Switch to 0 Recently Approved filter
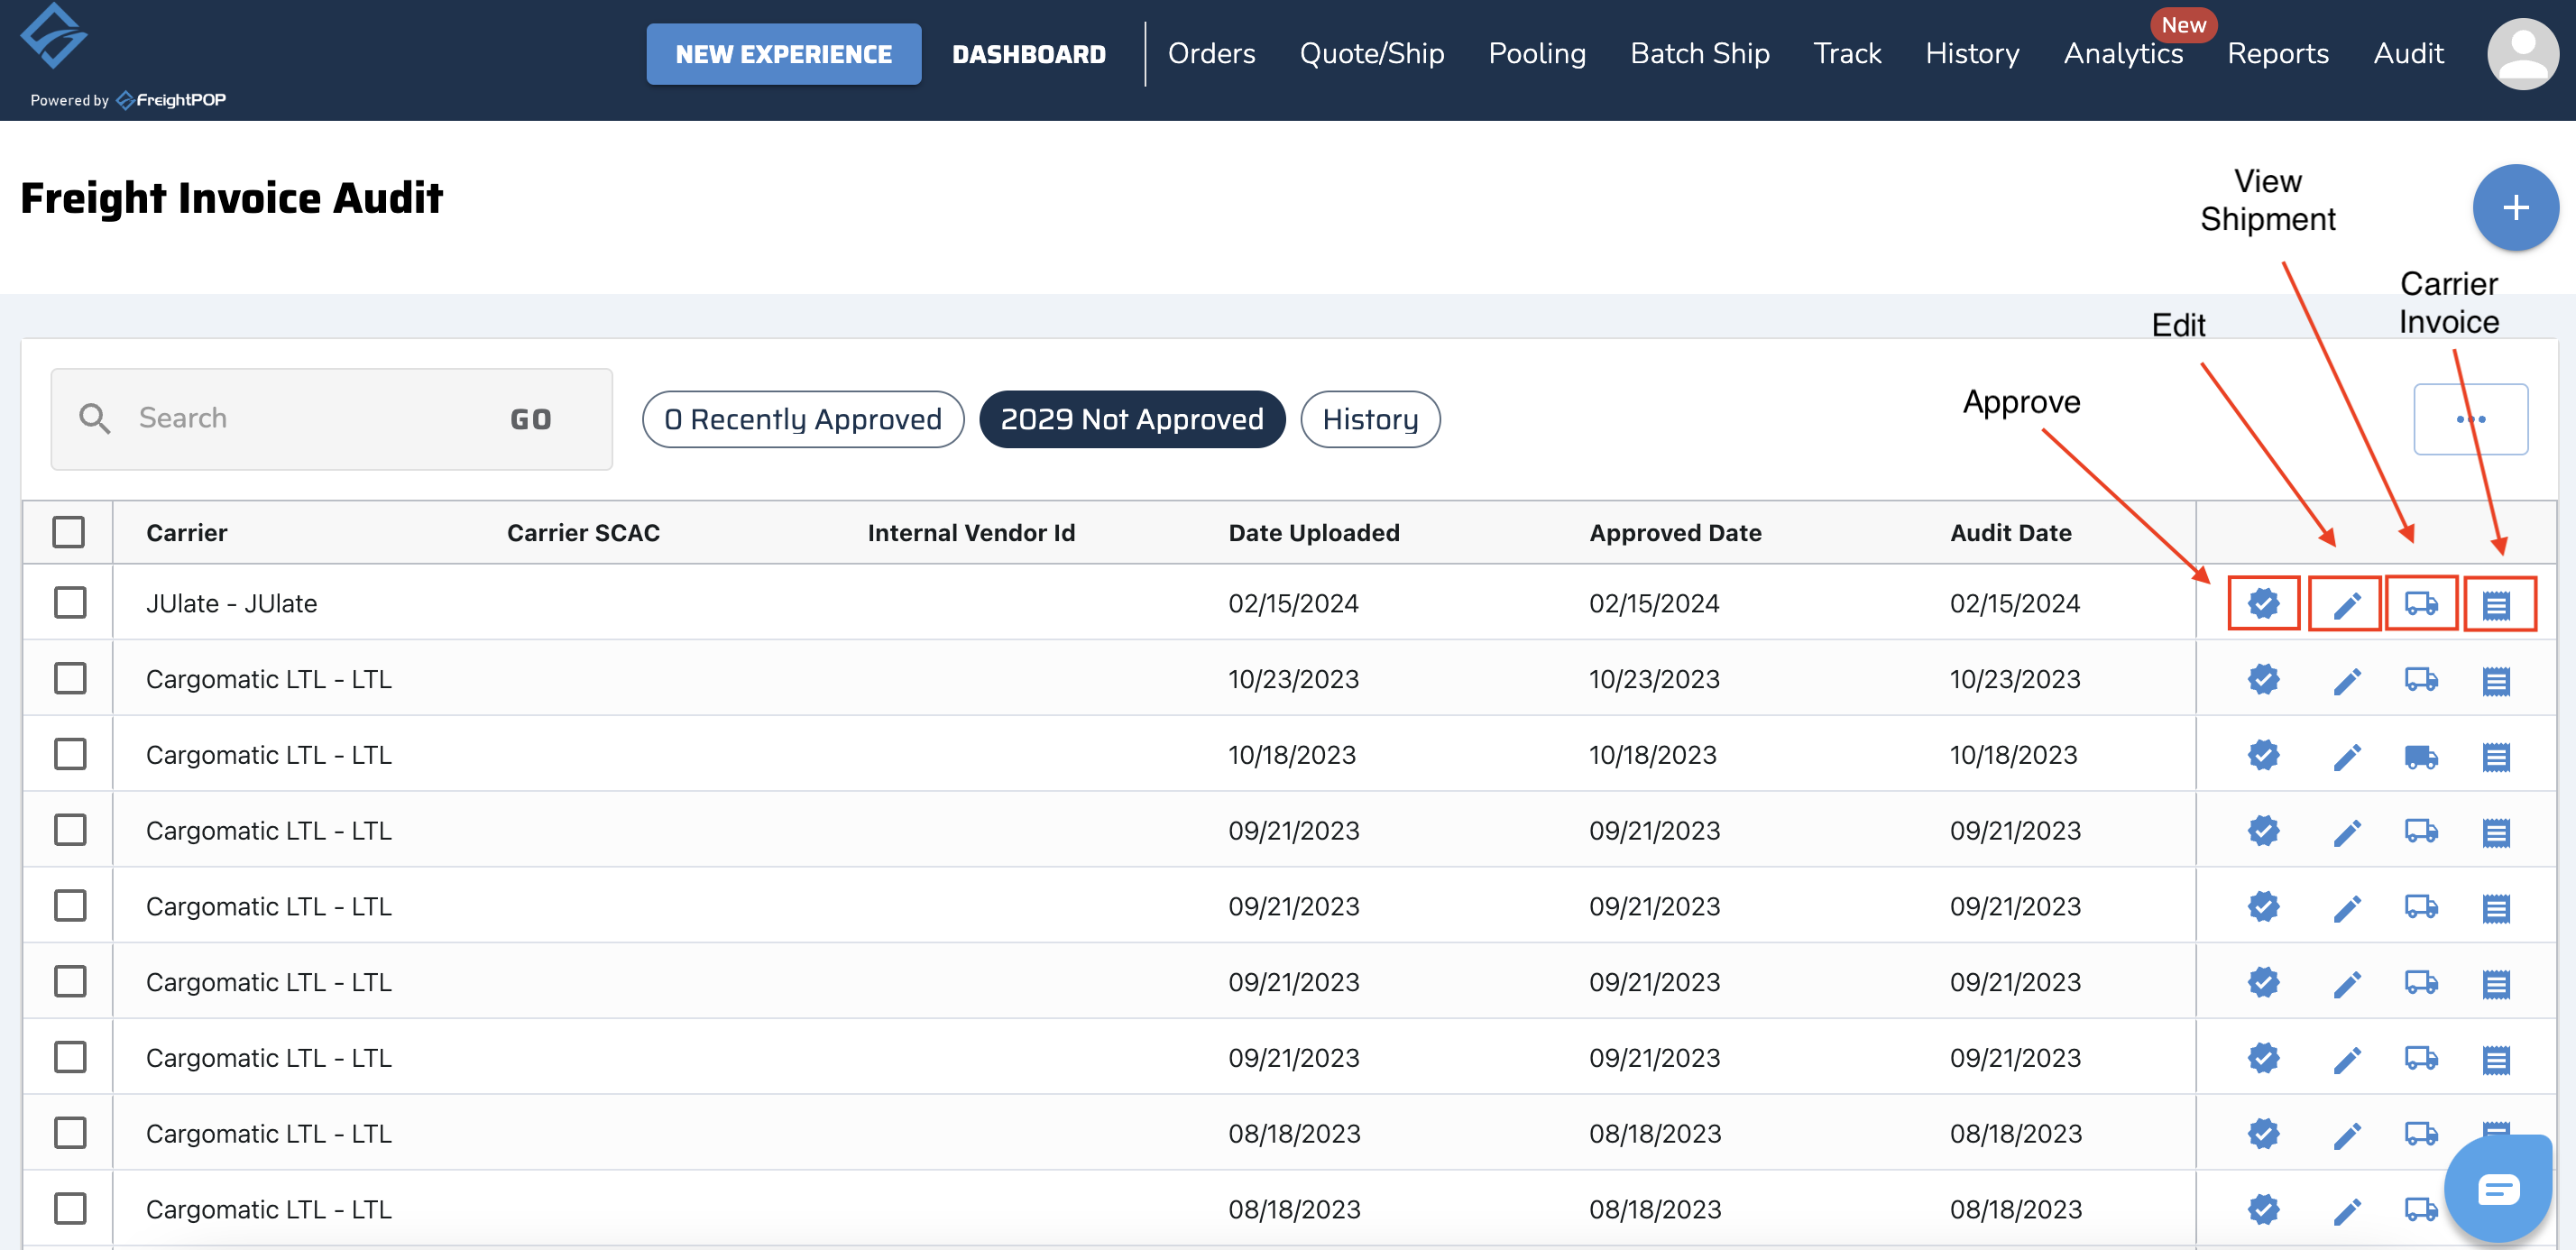Viewport: 2576px width, 1250px height. [803, 419]
